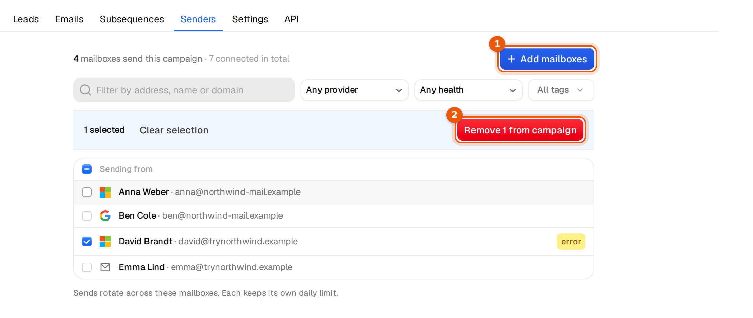753x318 pixels.
Task: Click the error badge on David Brandt's row
Action: click(571, 242)
